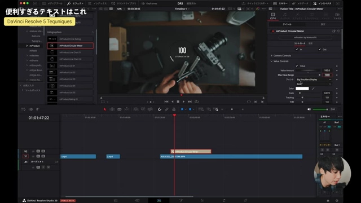Click the blue Marker icon

[x=190, y=109]
